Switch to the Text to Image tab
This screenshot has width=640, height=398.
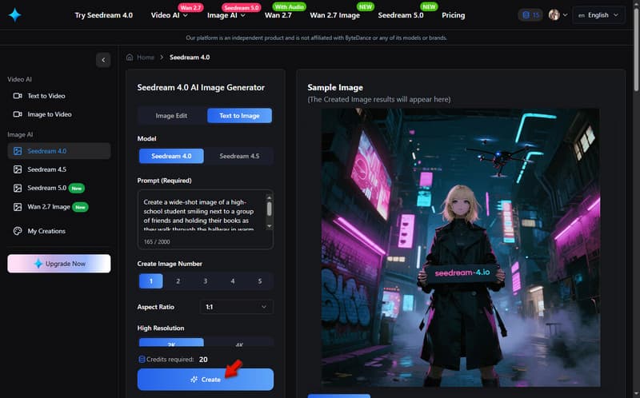pyautogui.click(x=239, y=115)
